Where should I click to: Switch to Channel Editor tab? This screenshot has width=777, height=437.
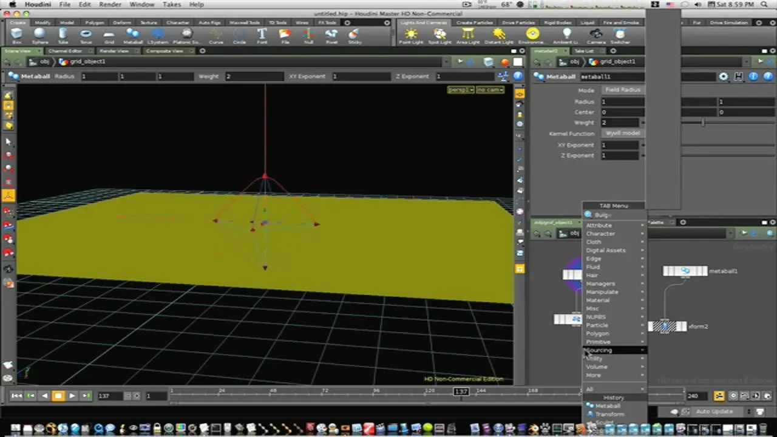65,51
